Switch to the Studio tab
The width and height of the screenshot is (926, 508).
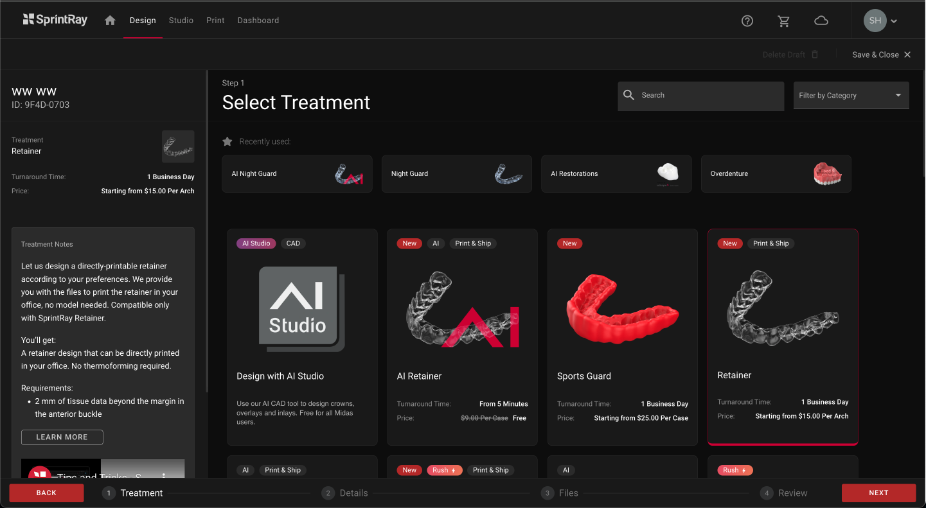(x=181, y=21)
